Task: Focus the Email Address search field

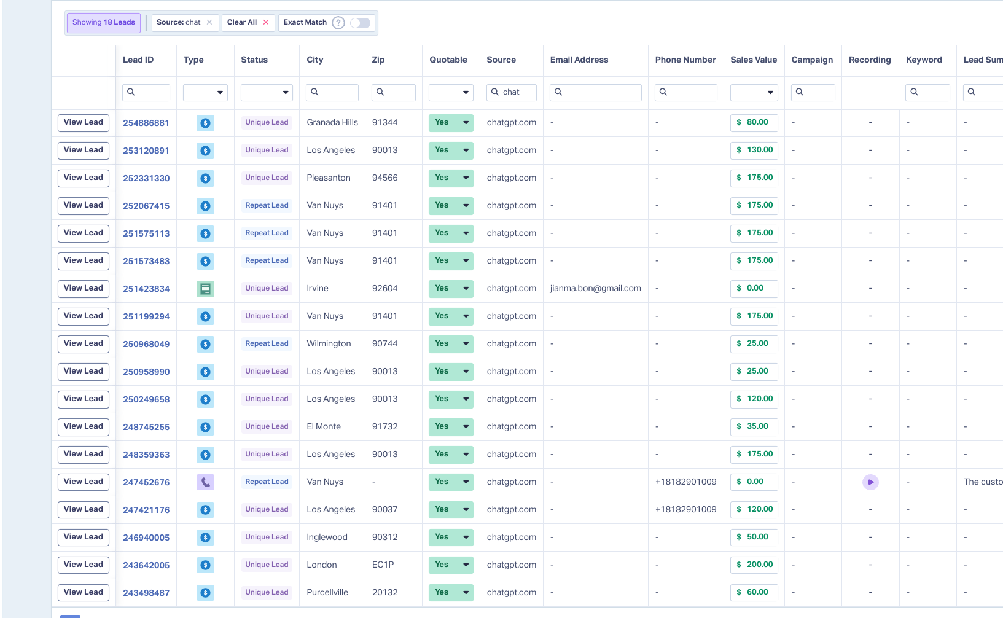Action: coord(596,93)
